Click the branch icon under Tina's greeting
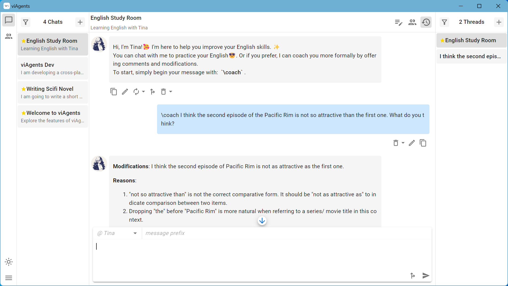The image size is (508, 286). point(153,92)
